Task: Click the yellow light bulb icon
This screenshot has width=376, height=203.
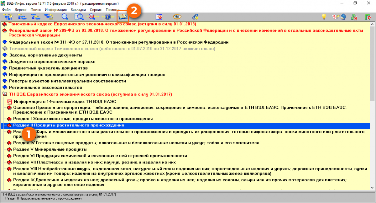Action: pos(324,17)
